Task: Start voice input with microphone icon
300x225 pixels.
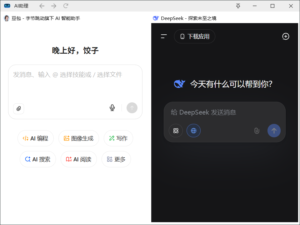Action: (112, 108)
